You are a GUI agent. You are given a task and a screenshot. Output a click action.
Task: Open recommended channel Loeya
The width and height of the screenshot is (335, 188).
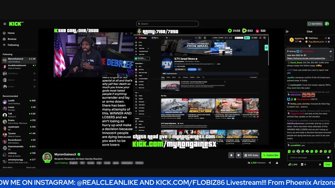(19, 108)
